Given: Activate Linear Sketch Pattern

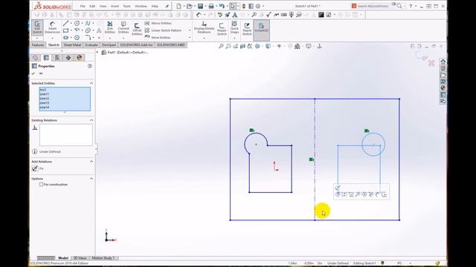Looking at the screenshot, I should click(x=164, y=30).
